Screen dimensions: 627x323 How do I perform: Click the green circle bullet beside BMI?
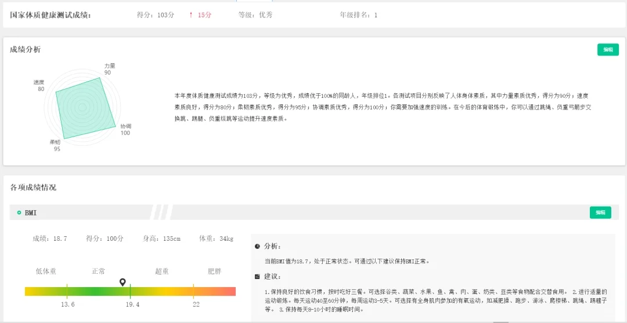coord(19,213)
